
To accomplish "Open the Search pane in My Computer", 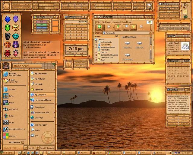I will 126,28.
